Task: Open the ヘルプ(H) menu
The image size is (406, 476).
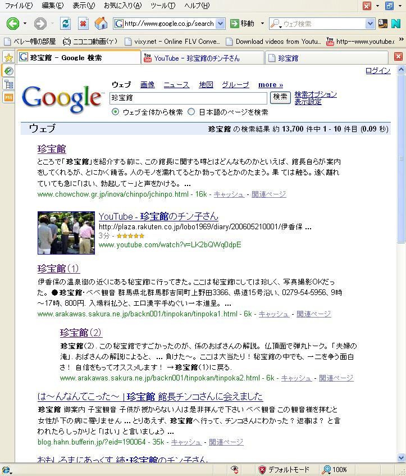Action: (197, 6)
